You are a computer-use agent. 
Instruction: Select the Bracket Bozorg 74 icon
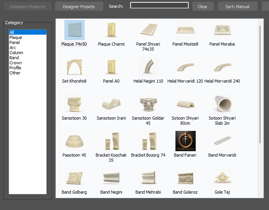149,141
